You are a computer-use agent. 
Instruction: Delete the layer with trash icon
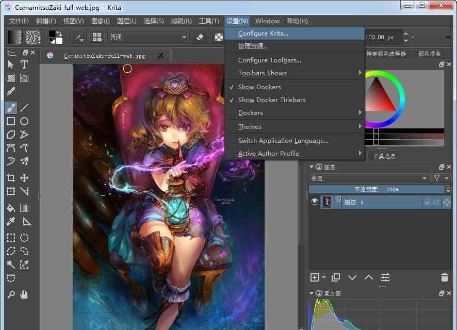coord(445,277)
